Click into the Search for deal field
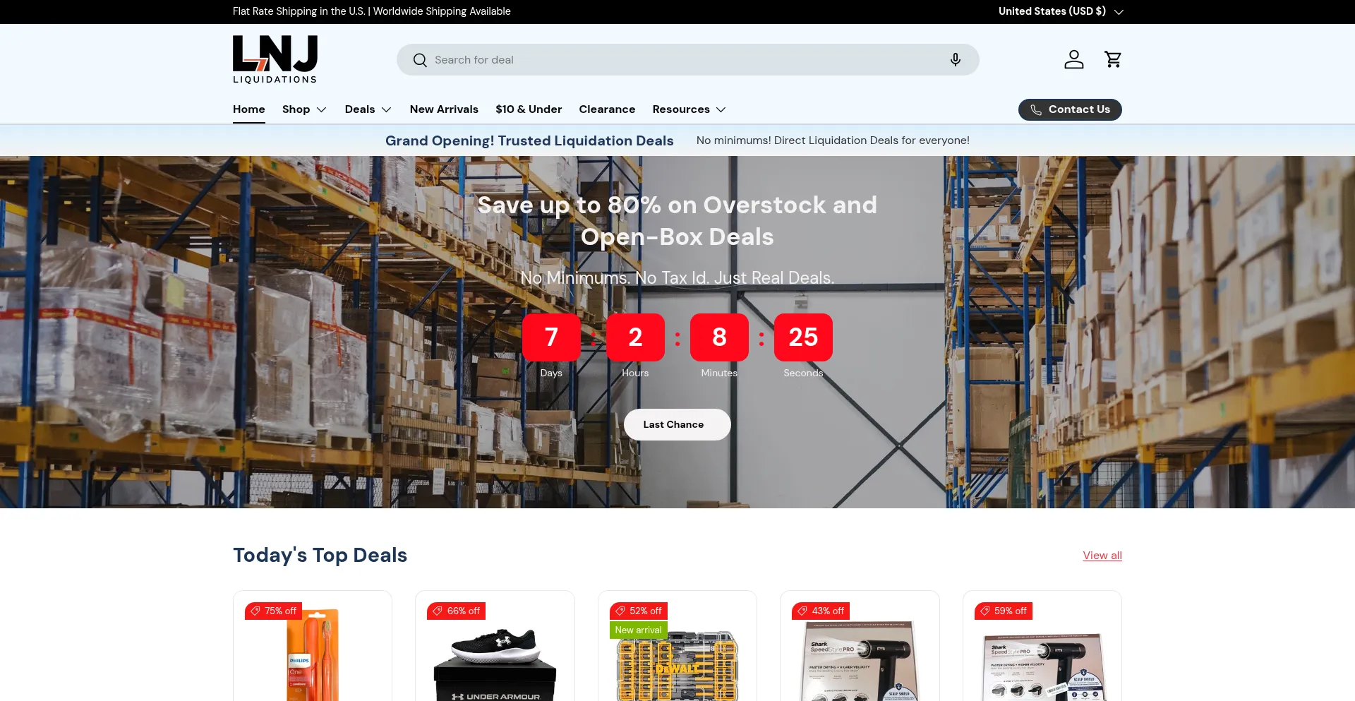 tap(687, 60)
